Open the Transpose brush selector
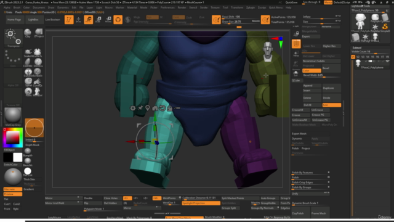The height and width of the screenshot is (222, 394). click(14, 38)
